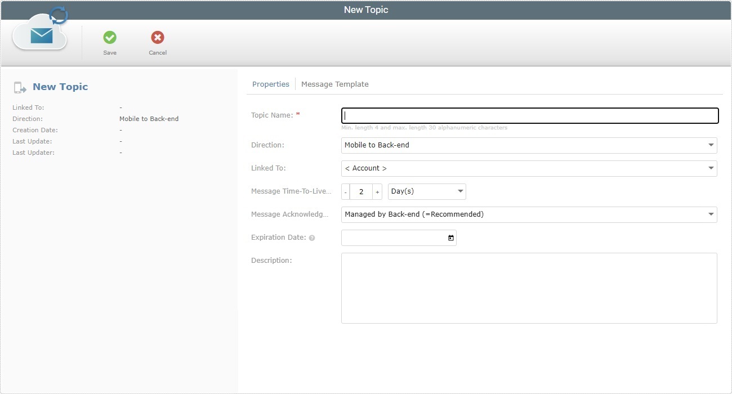Decrease Message Time-To-Live with minus button
Screen dimensions: 732x394
[x=345, y=191]
